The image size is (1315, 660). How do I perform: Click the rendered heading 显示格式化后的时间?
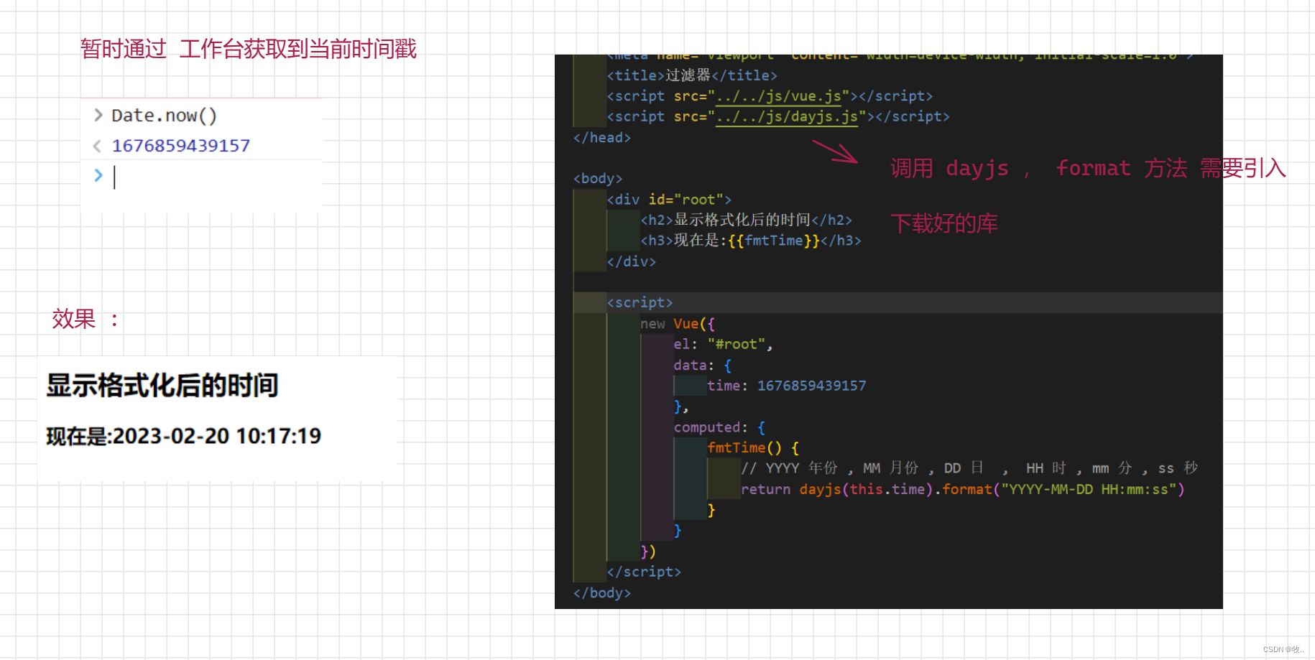click(162, 386)
